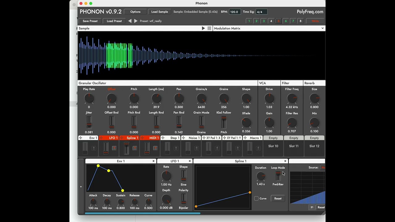Toggle the MIDI 1 slot polarity ± button
395x222 pixels.
pos(155,148)
